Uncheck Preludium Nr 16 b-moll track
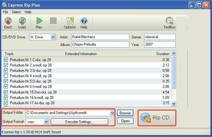Image resolution: width=212 pixels, height=137 pixels. pyautogui.click(x=6, y=97)
